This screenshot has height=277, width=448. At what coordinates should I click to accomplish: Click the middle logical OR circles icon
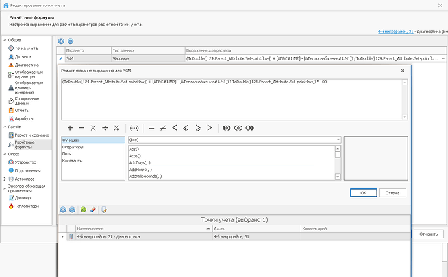click(x=238, y=128)
